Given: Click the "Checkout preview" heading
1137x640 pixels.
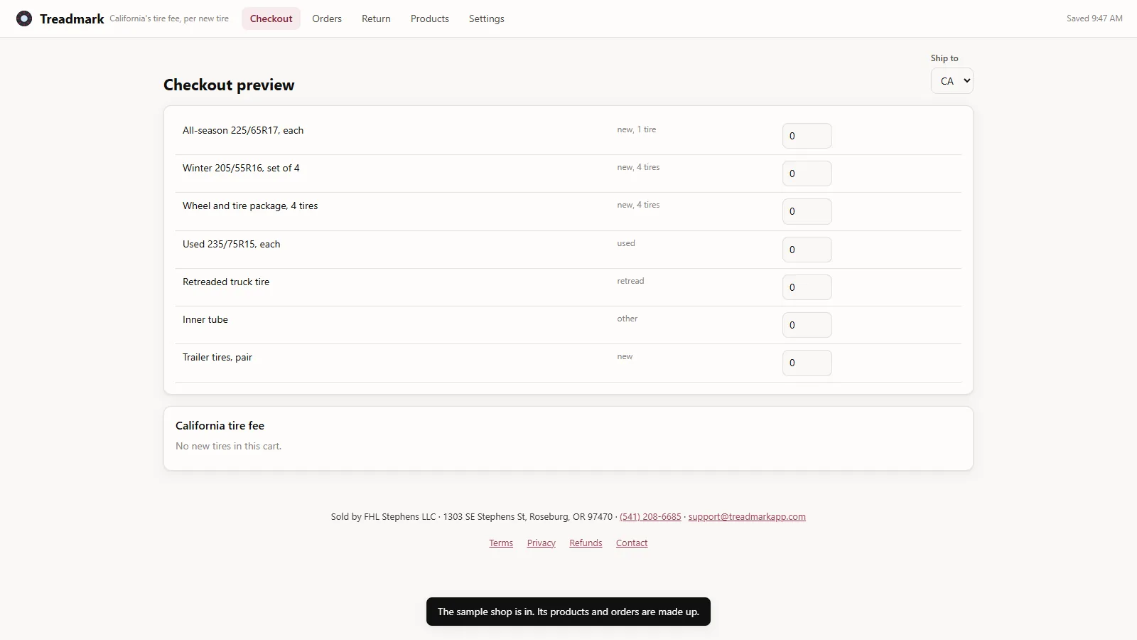Looking at the screenshot, I should [x=229, y=85].
